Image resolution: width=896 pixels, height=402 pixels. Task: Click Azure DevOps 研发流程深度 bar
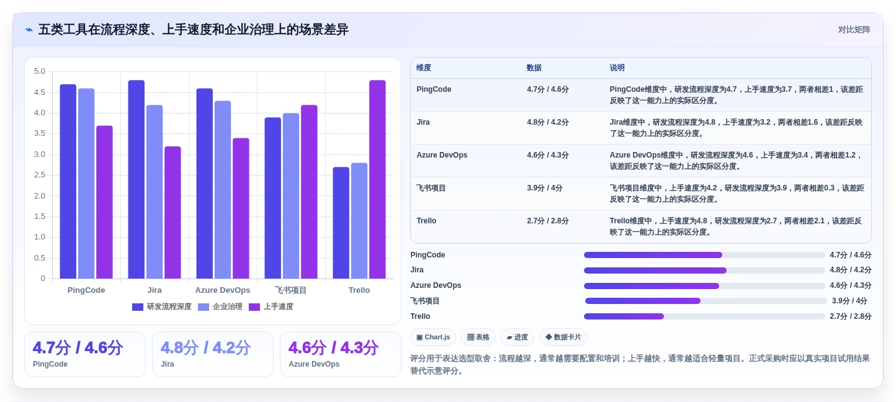[205, 184]
